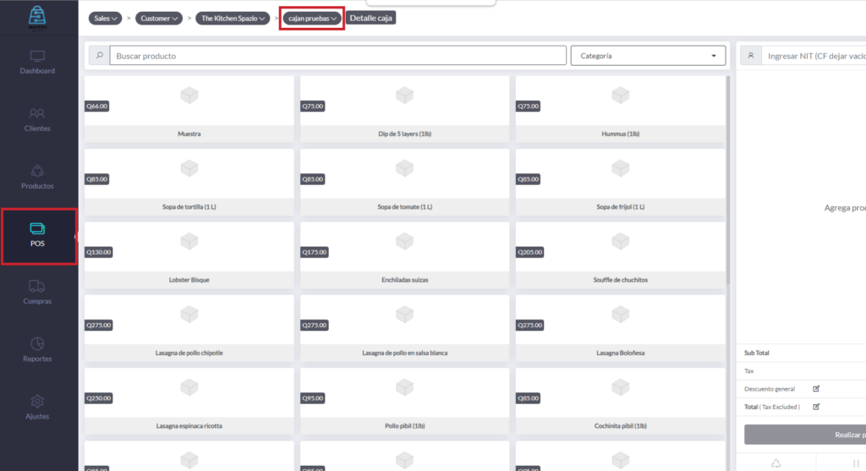Open the Dashboard from the sidebar
Viewport: 866px width, 471px height.
tap(37, 63)
